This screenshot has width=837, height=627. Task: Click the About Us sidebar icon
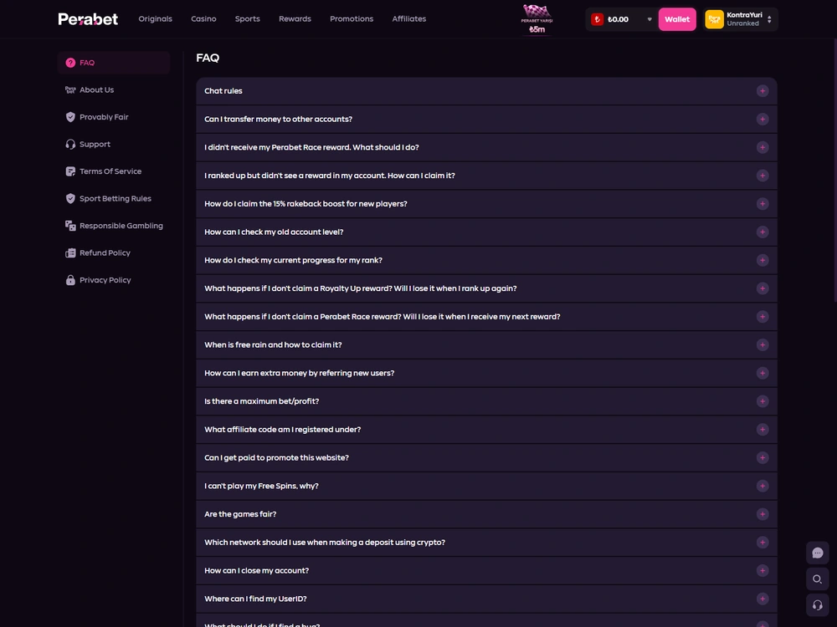[70, 90]
